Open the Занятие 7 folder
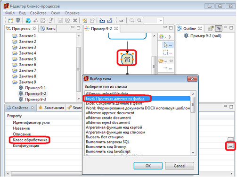The width and height of the screenshot is (237, 177). 24,70
